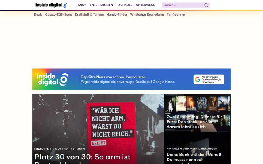
Task: Open the Handy-Finder link
Action: coord(117,15)
